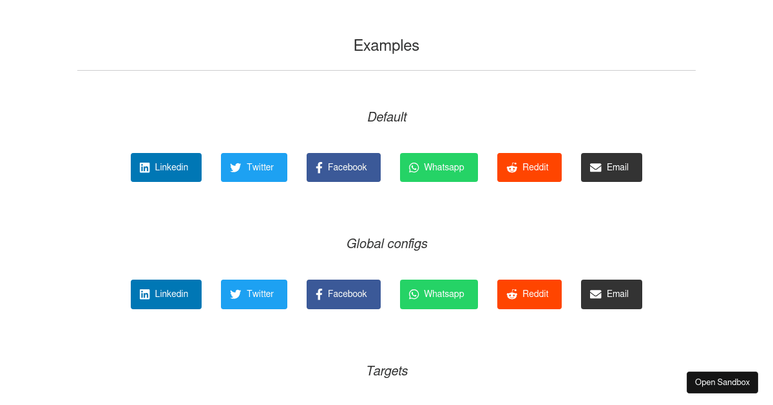Click the envelope icon under Global configs
Viewport: 773px width, 405px height.
595,294
